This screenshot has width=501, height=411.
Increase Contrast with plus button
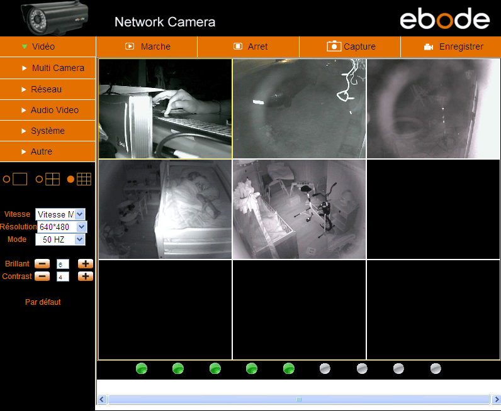tap(86, 276)
